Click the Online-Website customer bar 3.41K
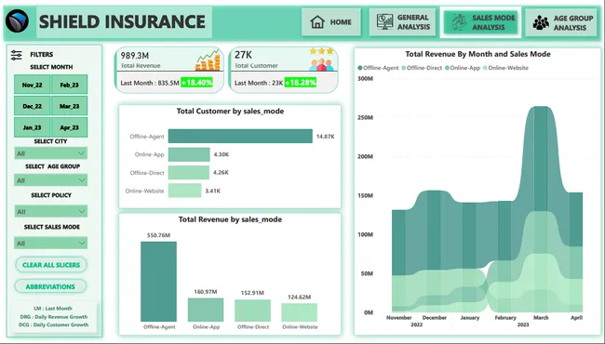This screenshot has height=344, width=605. pos(185,191)
